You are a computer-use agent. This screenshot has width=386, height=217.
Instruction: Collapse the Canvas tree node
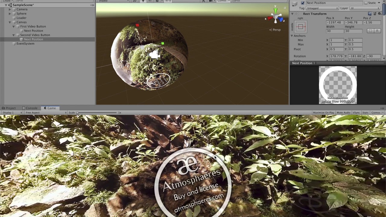coord(10,22)
